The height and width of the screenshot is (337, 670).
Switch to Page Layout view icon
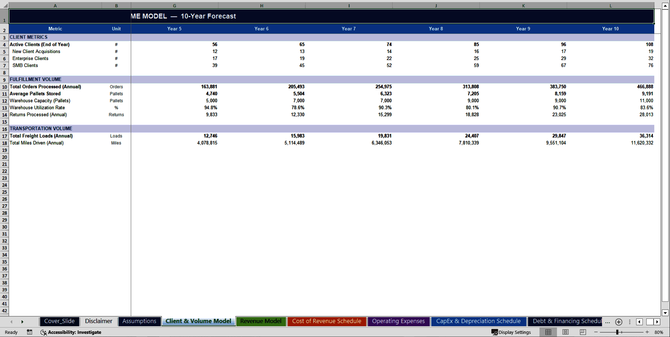click(565, 332)
